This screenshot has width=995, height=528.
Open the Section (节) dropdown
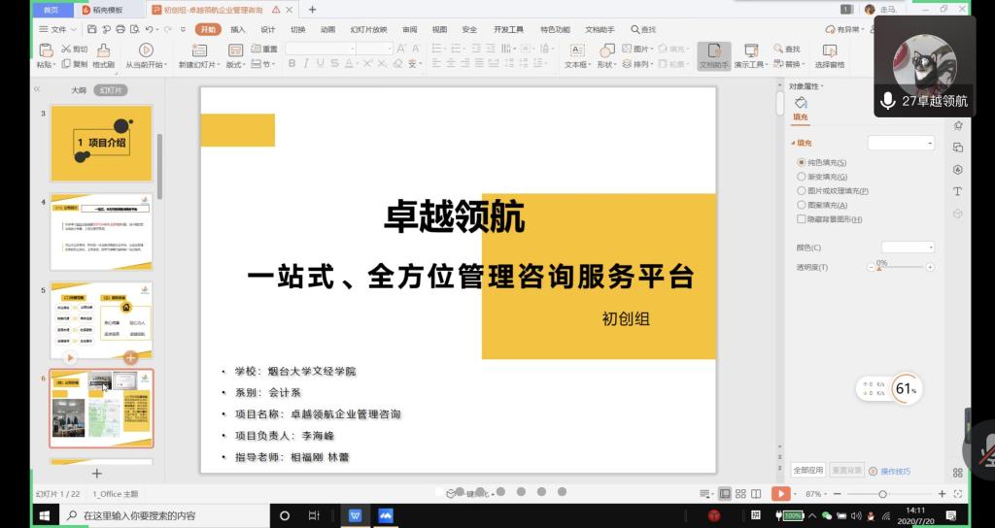click(x=264, y=64)
